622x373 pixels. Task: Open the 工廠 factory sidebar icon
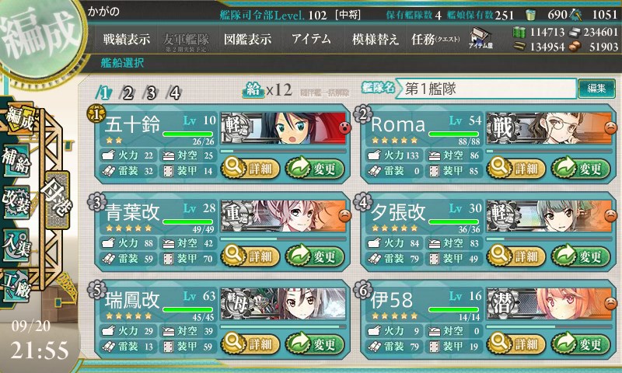pos(16,285)
